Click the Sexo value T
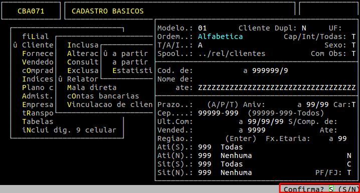Screen dimensions: 360x193 click(353, 45)
